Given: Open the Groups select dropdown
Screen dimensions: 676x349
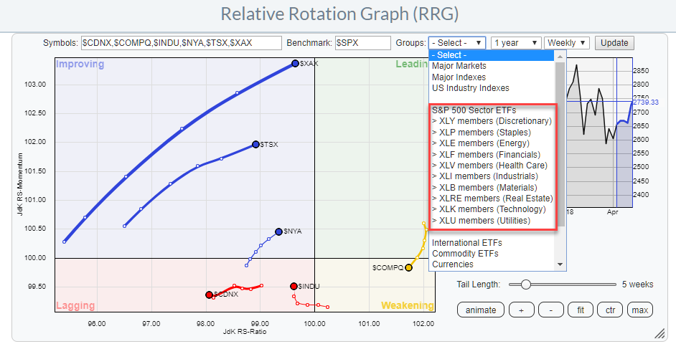Looking at the screenshot, I should point(457,43).
